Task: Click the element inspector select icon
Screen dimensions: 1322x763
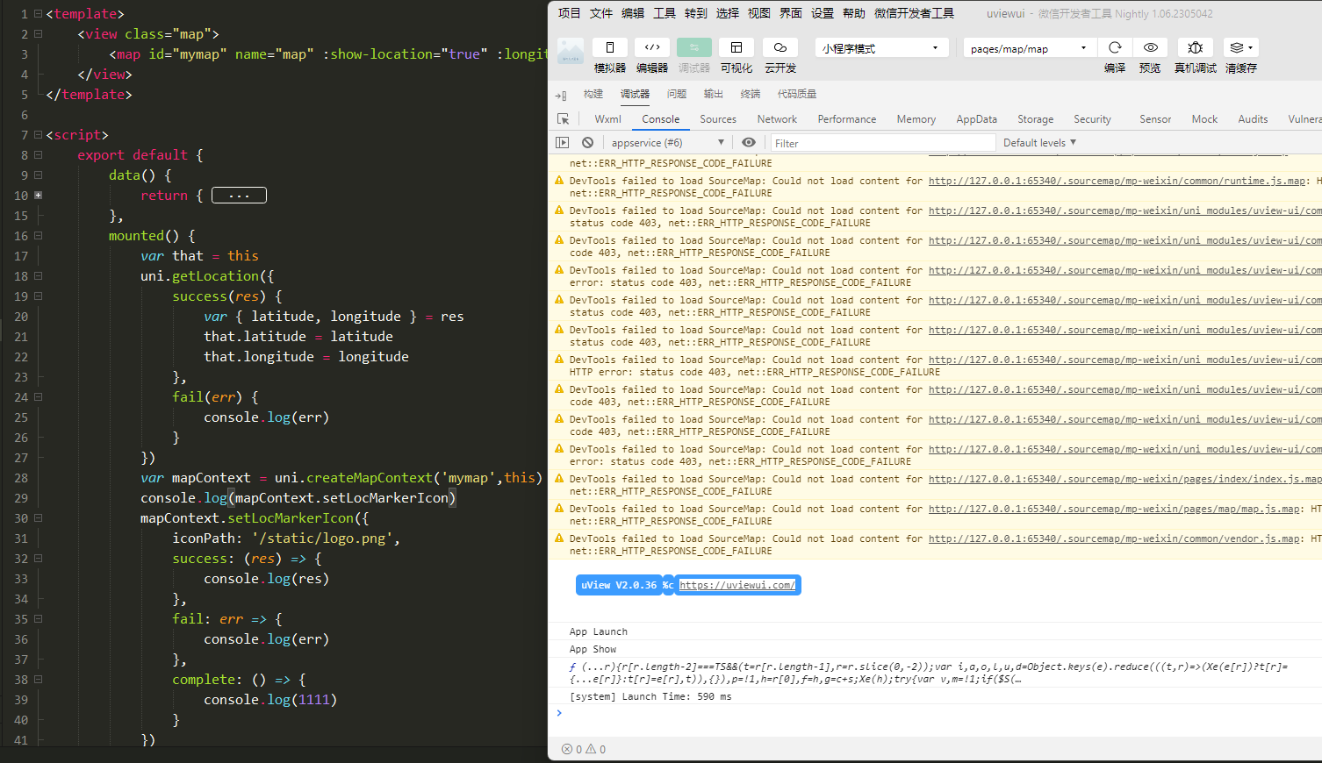Action: click(564, 119)
